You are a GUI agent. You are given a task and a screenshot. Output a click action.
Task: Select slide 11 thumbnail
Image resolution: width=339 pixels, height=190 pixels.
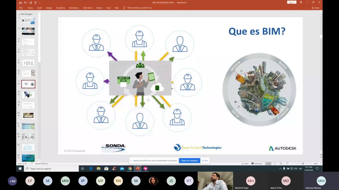(28, 126)
